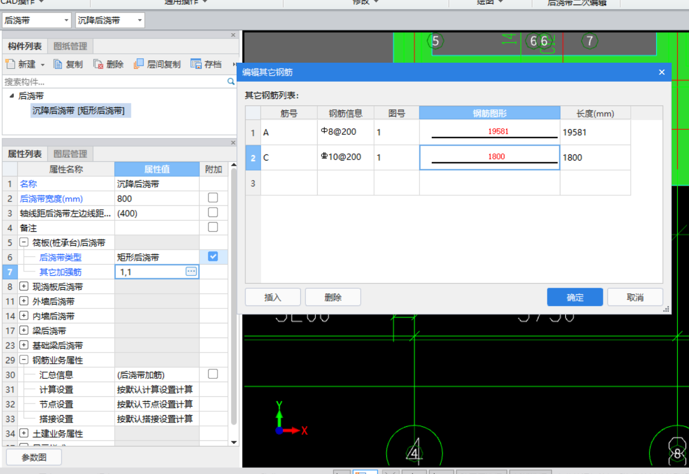Close the 编辑其它钢筋 dialog
The height and width of the screenshot is (474, 689).
click(x=662, y=72)
